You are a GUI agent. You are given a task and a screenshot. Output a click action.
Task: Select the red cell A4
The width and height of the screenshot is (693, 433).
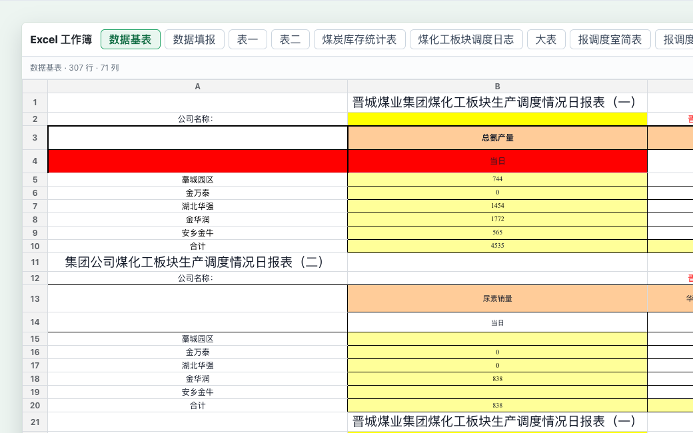click(x=197, y=161)
